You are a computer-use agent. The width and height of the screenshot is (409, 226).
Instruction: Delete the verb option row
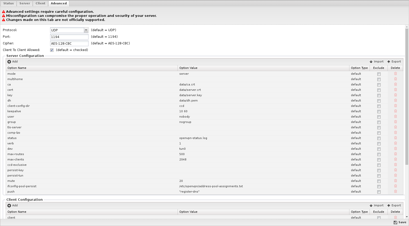tap(395, 143)
